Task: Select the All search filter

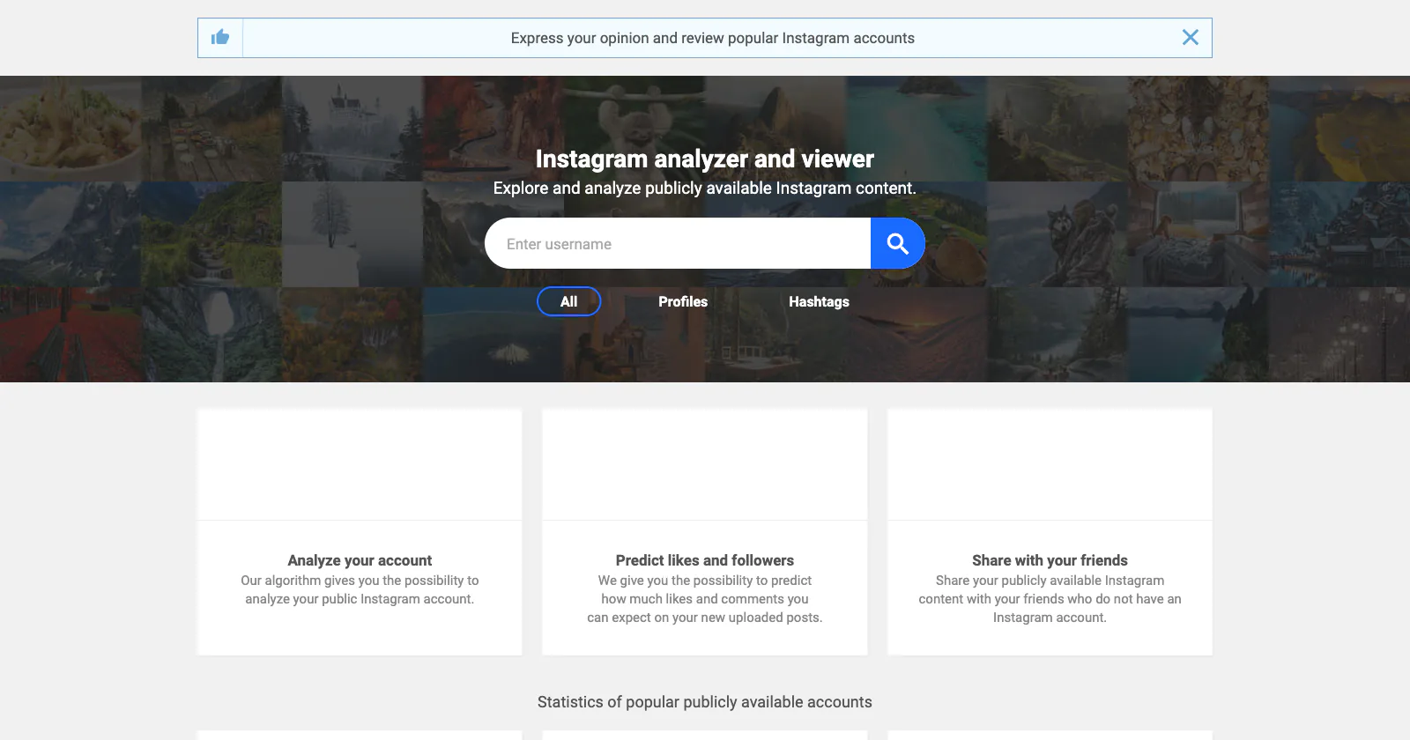Action: (568, 301)
